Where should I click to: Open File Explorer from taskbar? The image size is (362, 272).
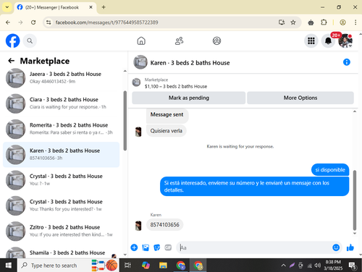pyautogui.click(x=163, y=265)
